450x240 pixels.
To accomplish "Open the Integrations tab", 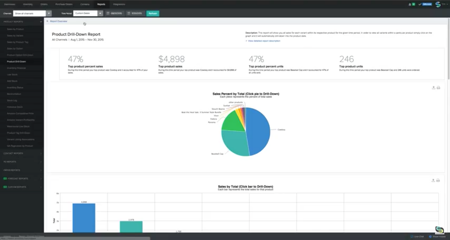I will coord(119,4).
